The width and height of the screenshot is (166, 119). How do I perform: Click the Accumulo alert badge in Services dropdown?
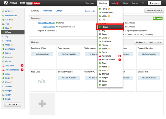tap(120, 56)
